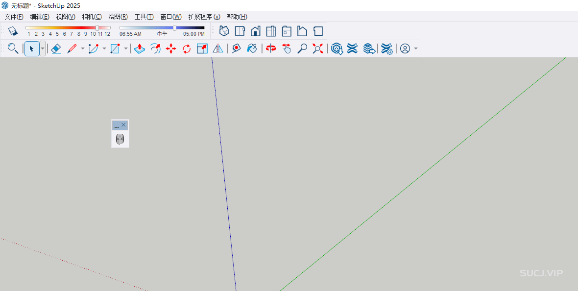This screenshot has height=291, width=578.
Task: Open 3D Warehouse from toolbar
Action: click(337, 48)
